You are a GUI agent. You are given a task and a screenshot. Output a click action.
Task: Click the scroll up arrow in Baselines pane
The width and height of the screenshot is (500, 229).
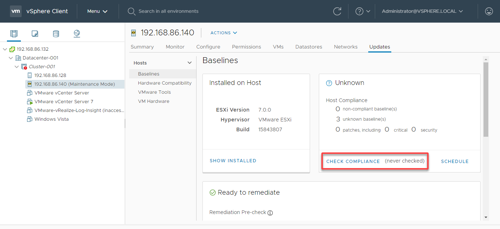tap(486, 59)
